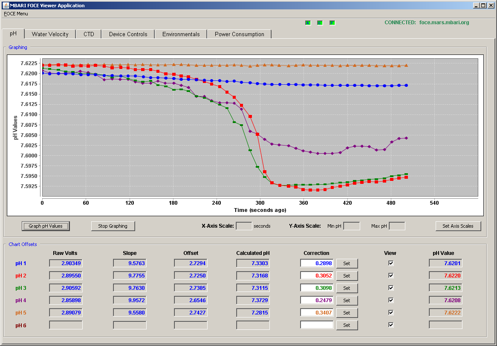Uncheck the View checkbox for pH 1
The image size is (497, 346).
click(391, 263)
